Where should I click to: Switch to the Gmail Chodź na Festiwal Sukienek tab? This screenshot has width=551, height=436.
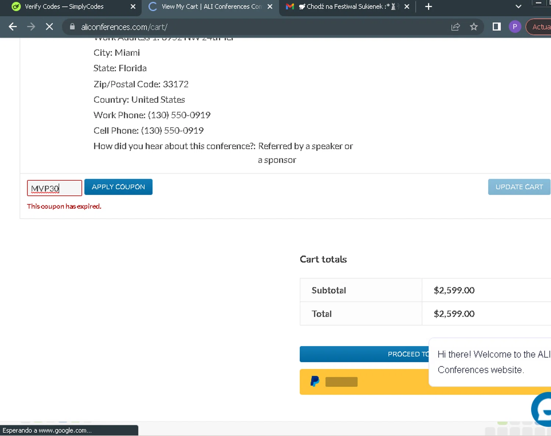pos(347,7)
